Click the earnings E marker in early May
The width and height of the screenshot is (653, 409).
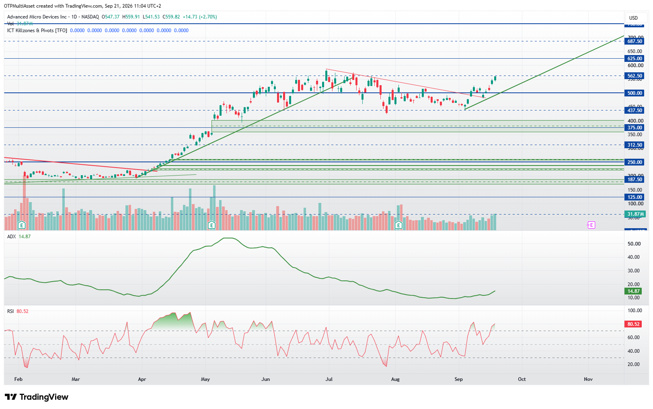[212, 225]
